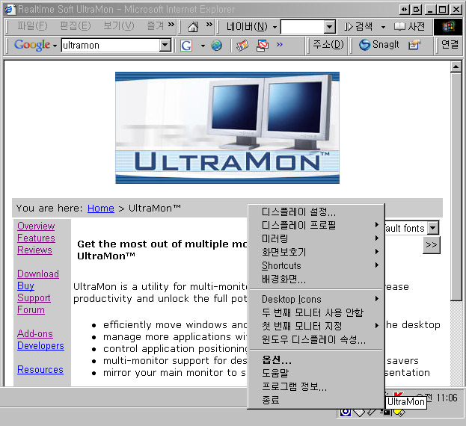Click the Home breadcrumb link

coord(101,209)
